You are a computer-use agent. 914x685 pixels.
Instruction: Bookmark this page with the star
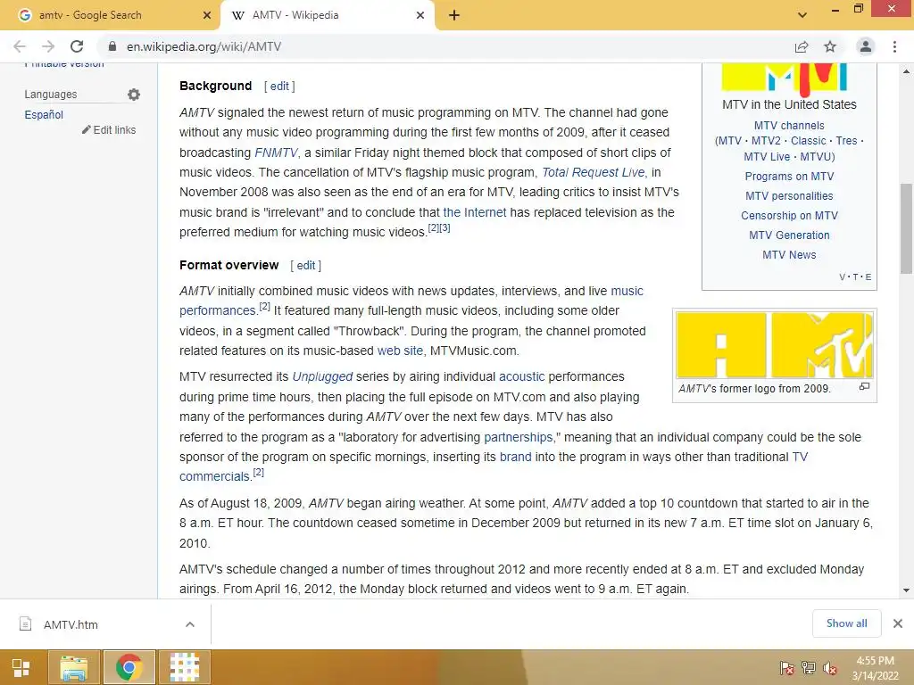(830, 46)
